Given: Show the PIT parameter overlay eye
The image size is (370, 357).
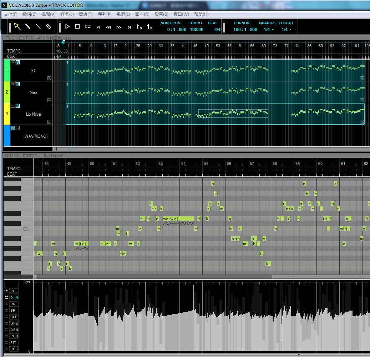Looking at the screenshot, I should 6,342.
